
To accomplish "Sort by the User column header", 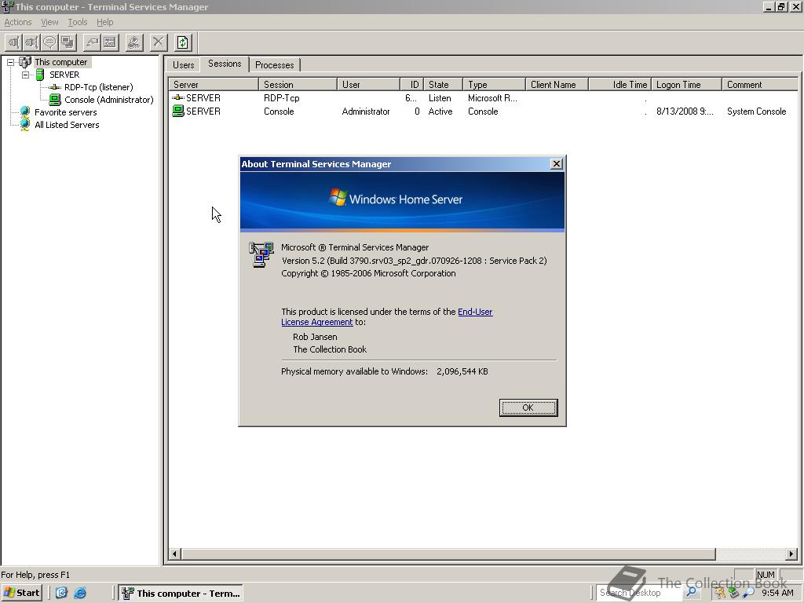I will [368, 85].
